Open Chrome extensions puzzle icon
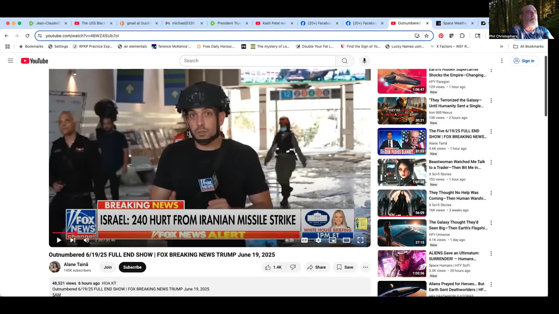Image resolution: width=559 pixels, height=314 pixels. point(462,36)
